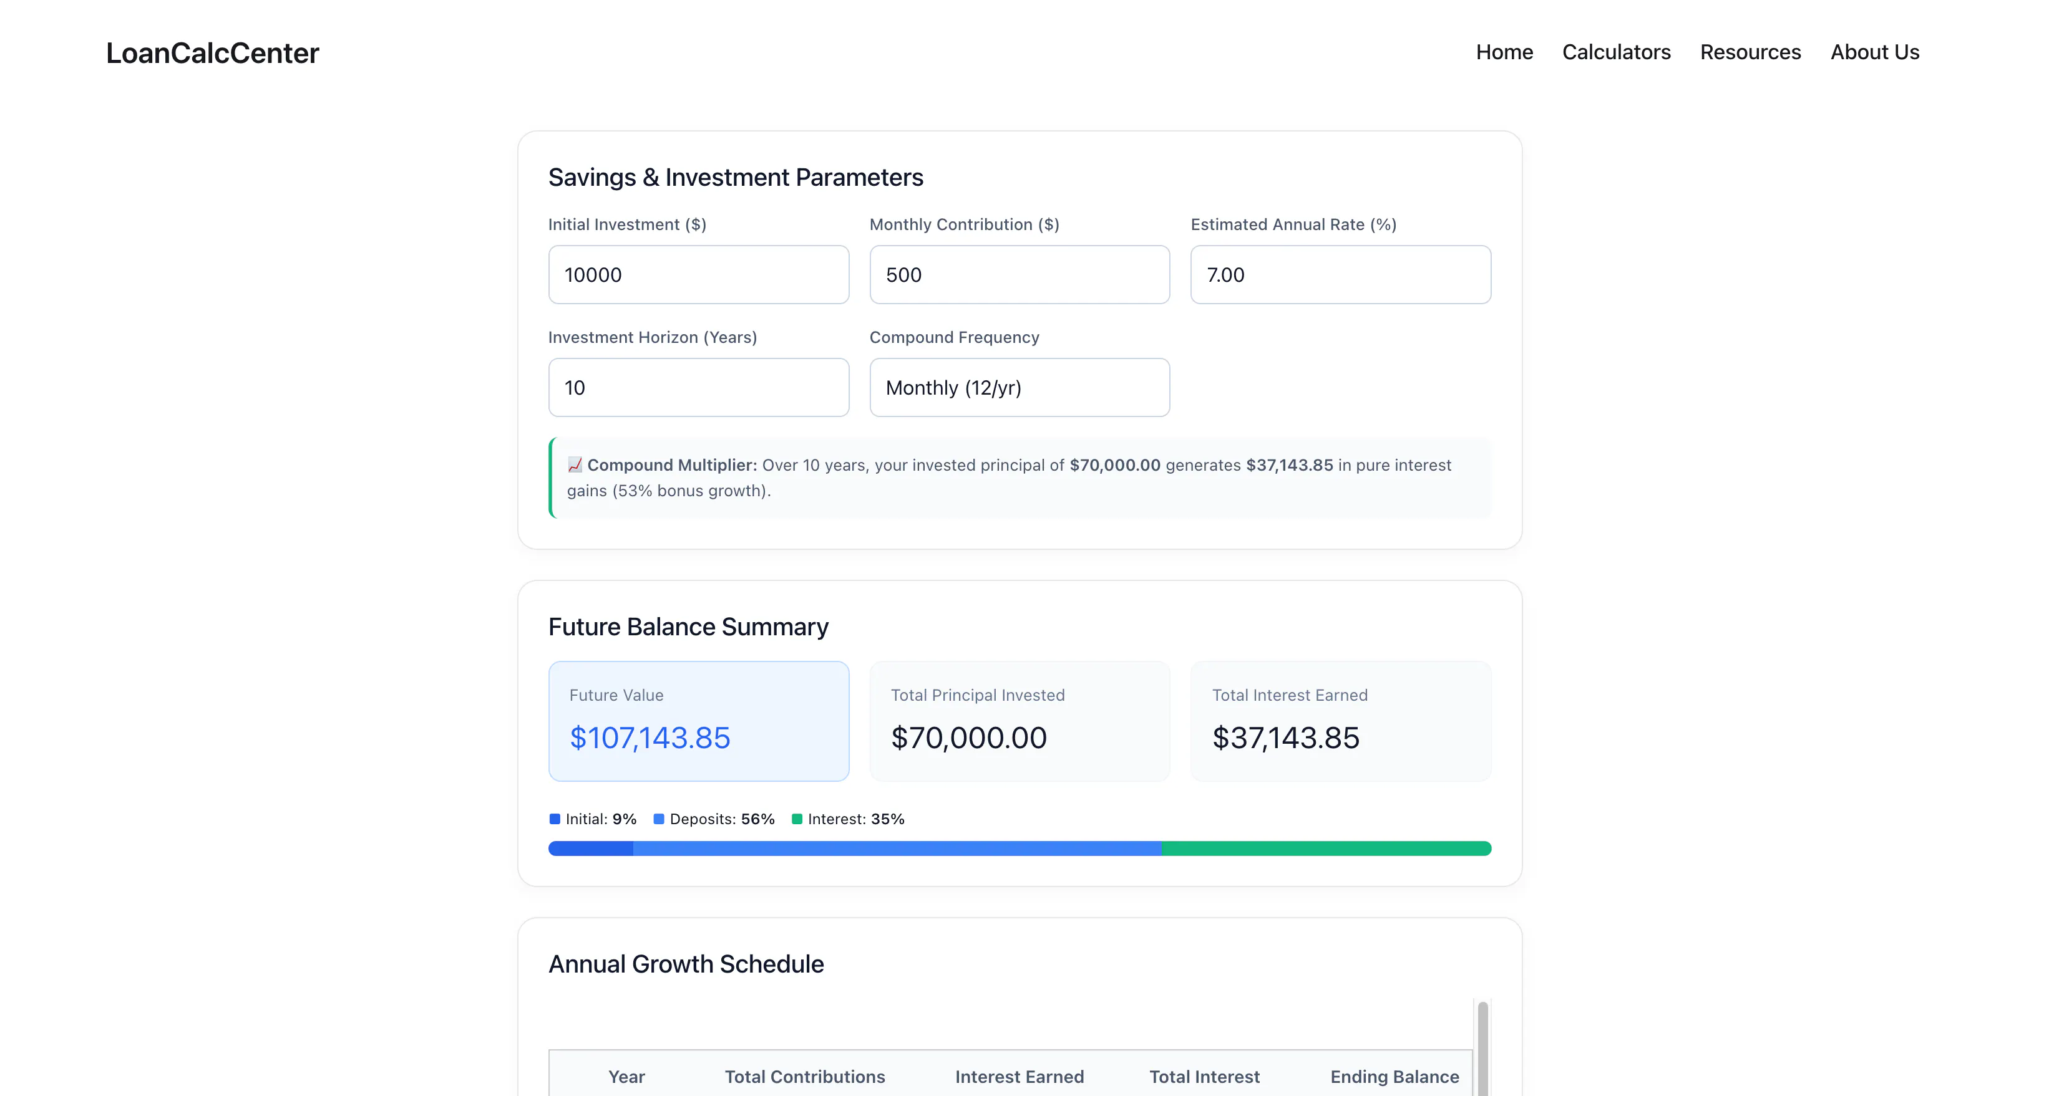Click the Compound Multiplier bold label
This screenshot has height=1096, width=2049.
672,465
